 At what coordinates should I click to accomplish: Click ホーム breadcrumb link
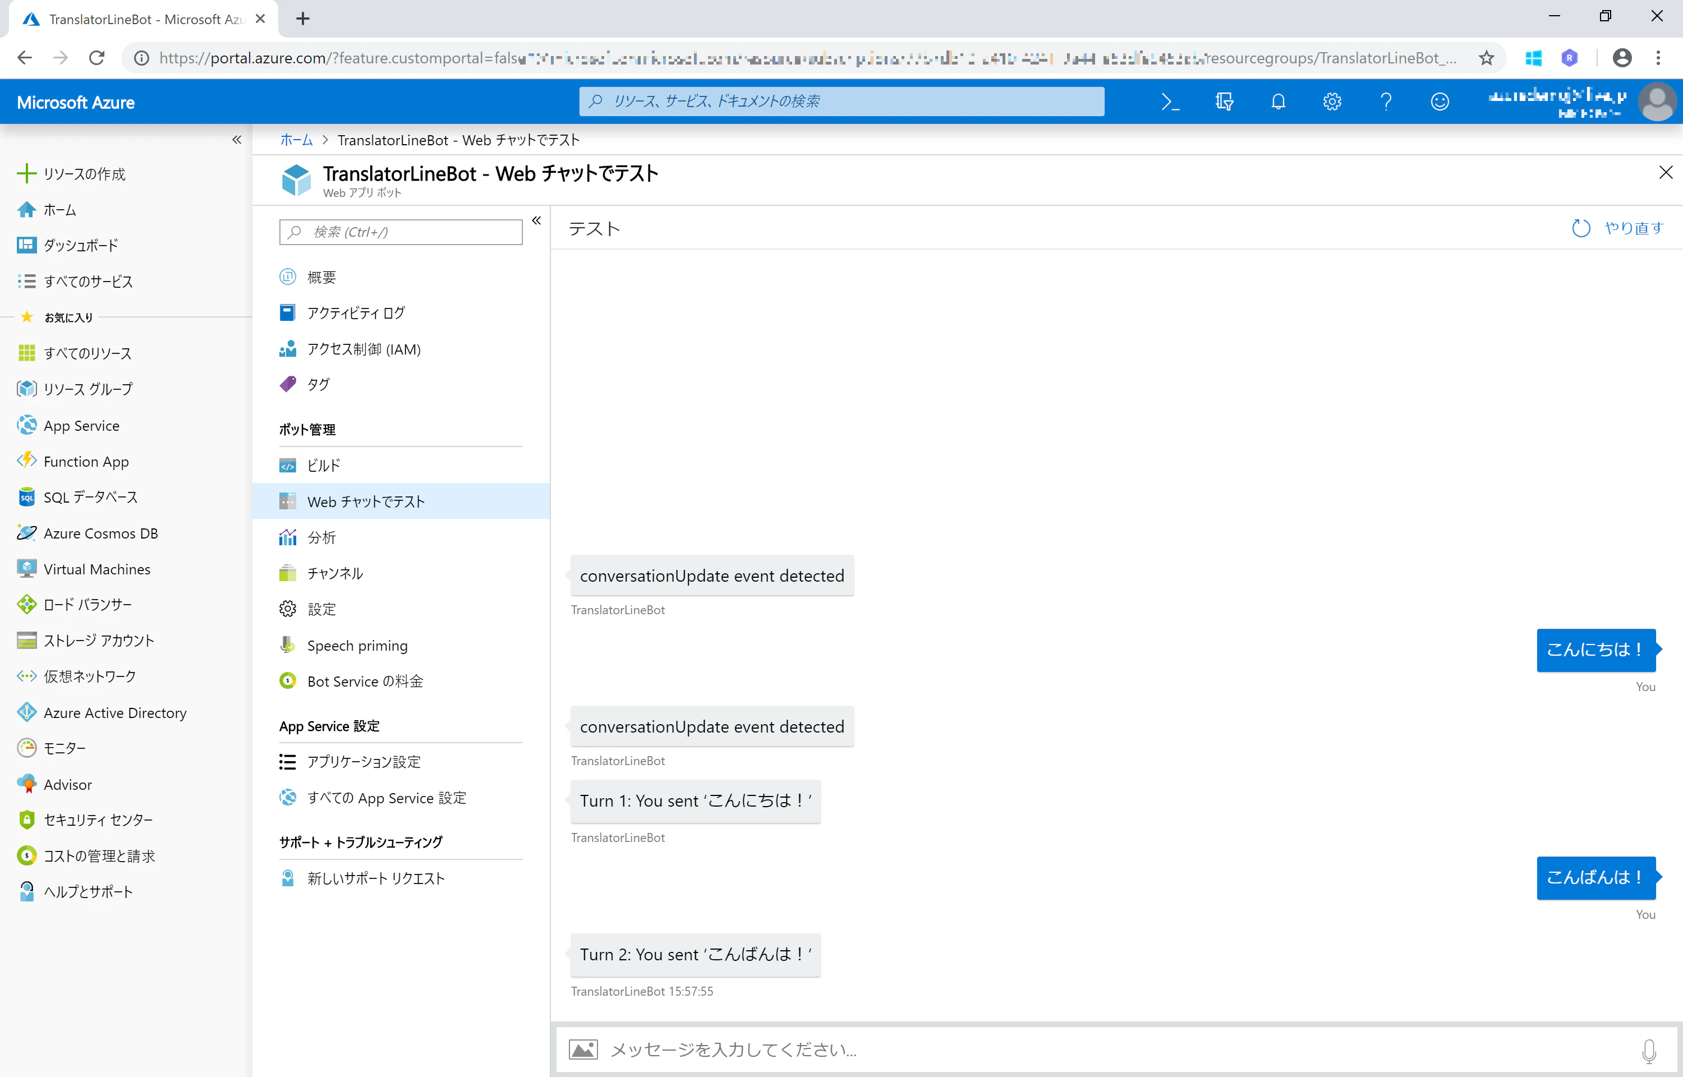296,140
